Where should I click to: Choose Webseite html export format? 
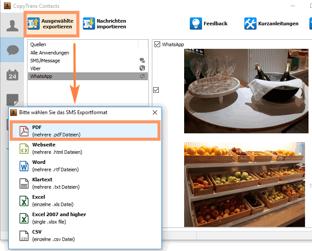click(x=85, y=148)
